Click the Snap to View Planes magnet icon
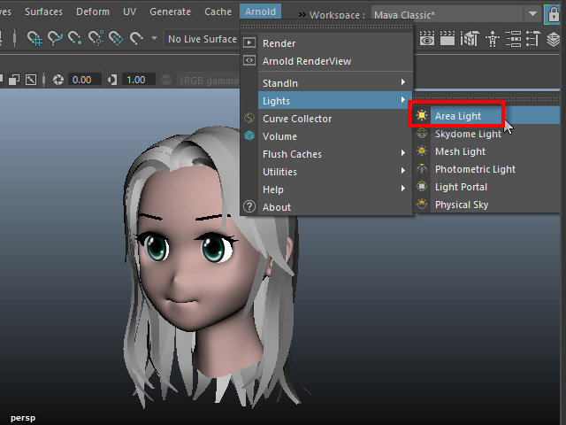Viewport: 566px width, 425px height. [x=114, y=39]
